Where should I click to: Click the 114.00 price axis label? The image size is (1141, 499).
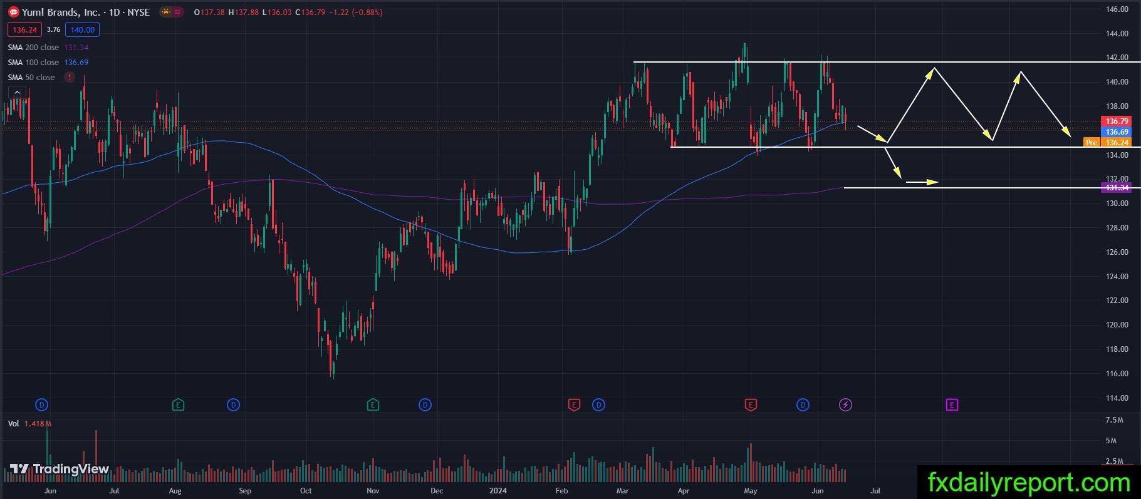(x=1117, y=398)
